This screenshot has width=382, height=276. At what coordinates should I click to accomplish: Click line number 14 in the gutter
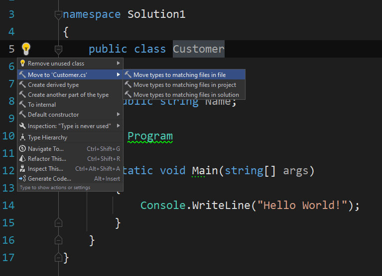[x=8, y=206]
